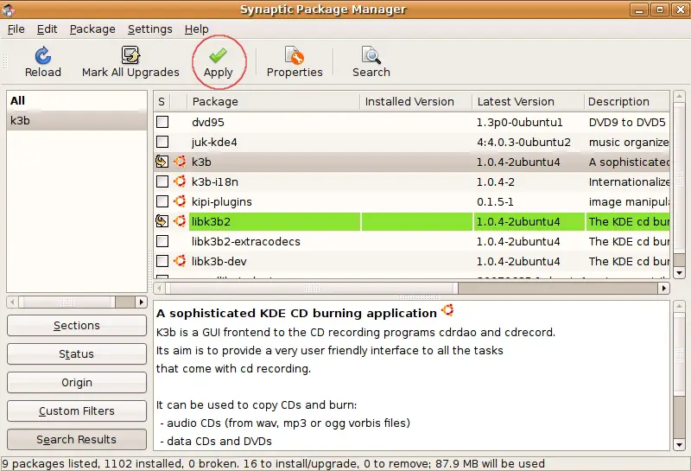Toggle the k3b-i18n package checkbox
This screenshot has width=691, height=471.
click(162, 181)
